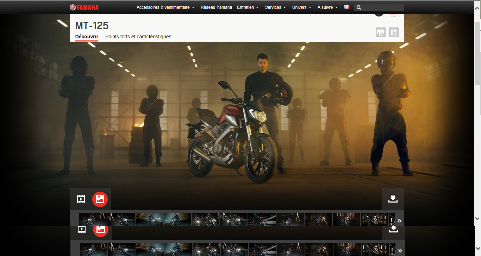The image size is (481, 256).
Task: Open the Accessoires & vestimentaire menu
Action: (x=165, y=7)
